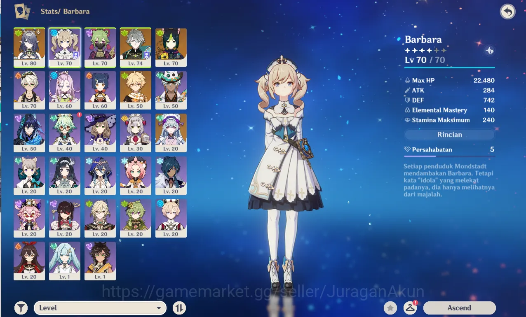Click the Stats/Barbara cards icon

pos(23,12)
